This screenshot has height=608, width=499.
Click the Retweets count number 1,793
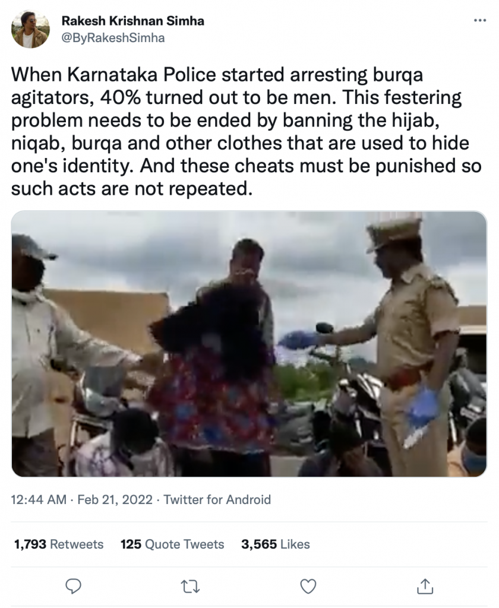(30, 544)
